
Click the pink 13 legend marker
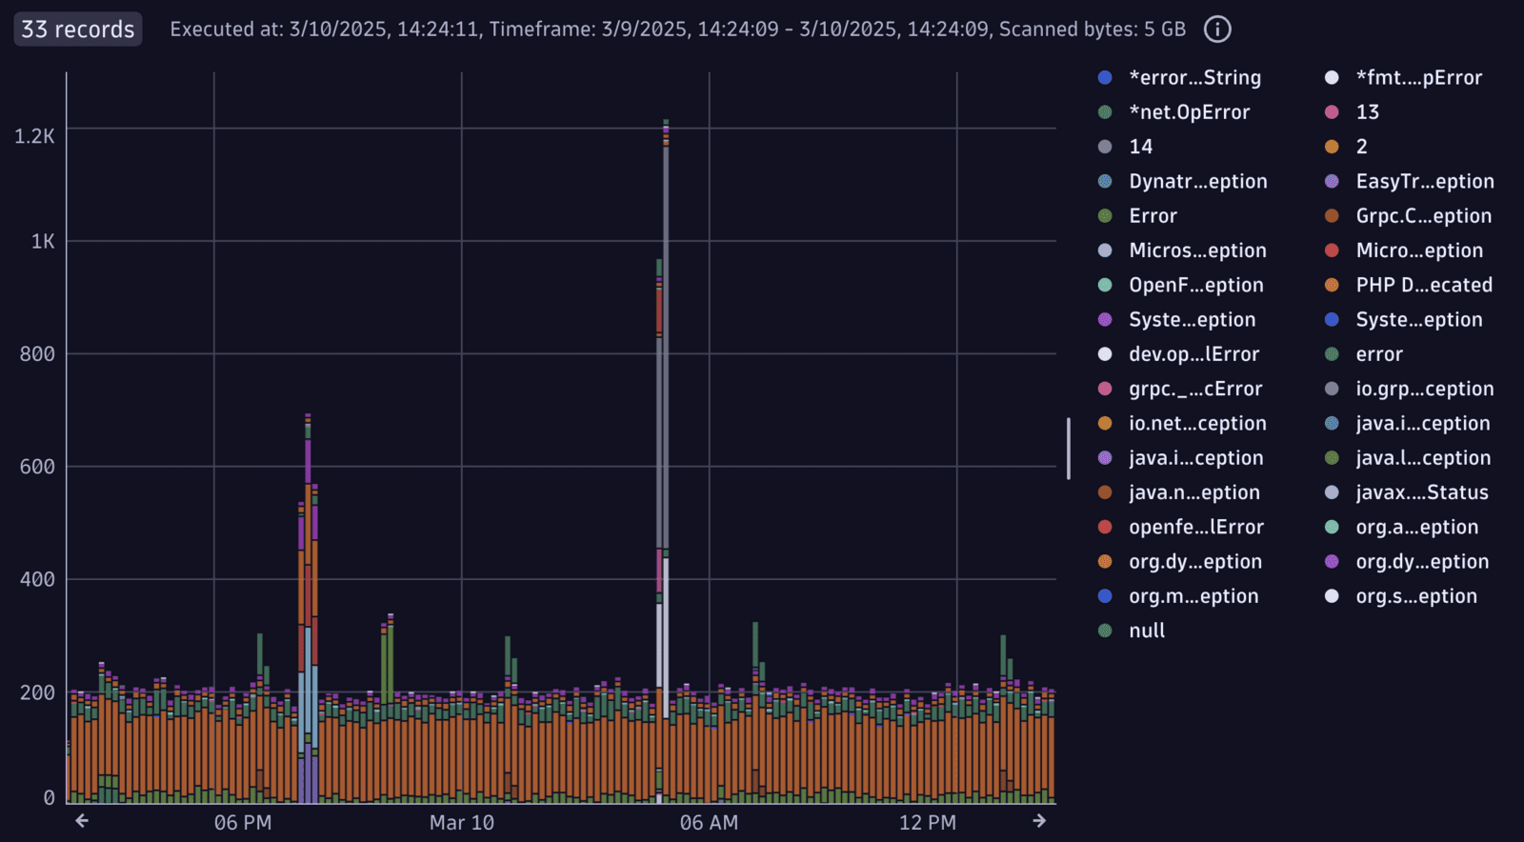pos(1332,111)
